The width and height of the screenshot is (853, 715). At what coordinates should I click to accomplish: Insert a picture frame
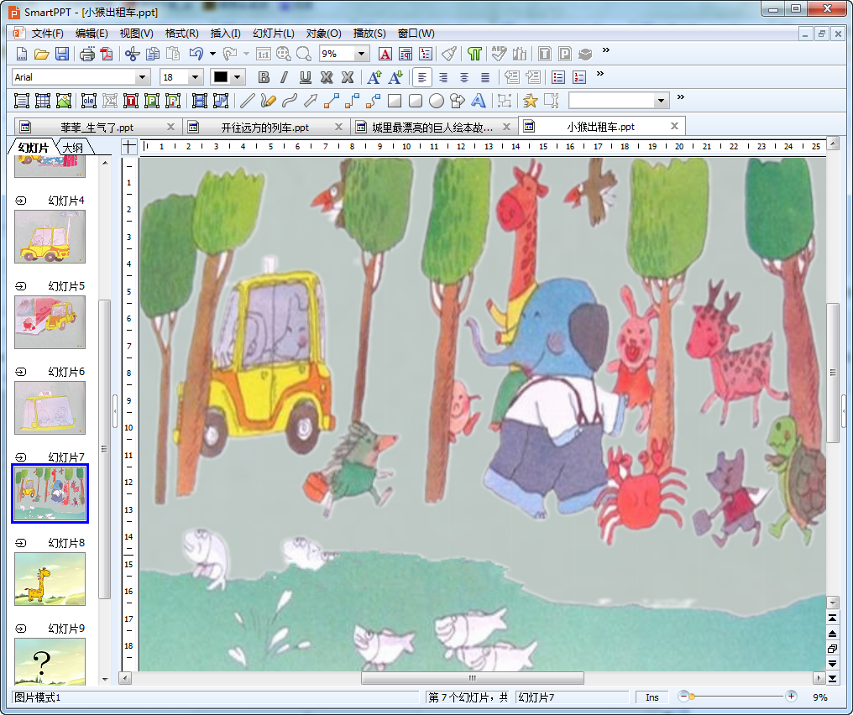tap(64, 101)
